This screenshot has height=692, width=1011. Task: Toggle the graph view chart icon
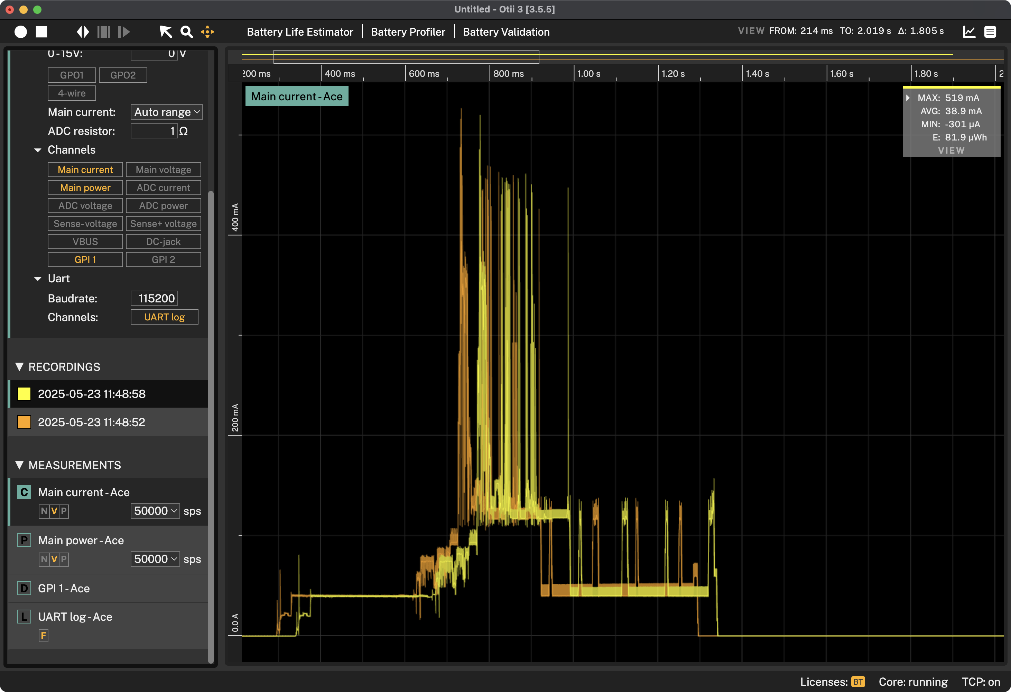pyautogui.click(x=969, y=32)
